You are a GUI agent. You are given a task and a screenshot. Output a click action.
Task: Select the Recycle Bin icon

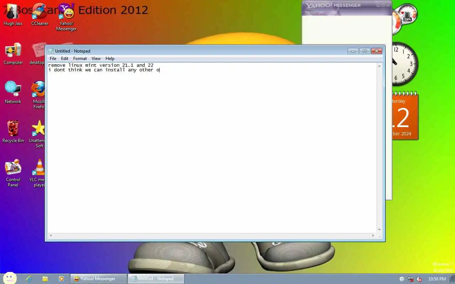(13, 132)
